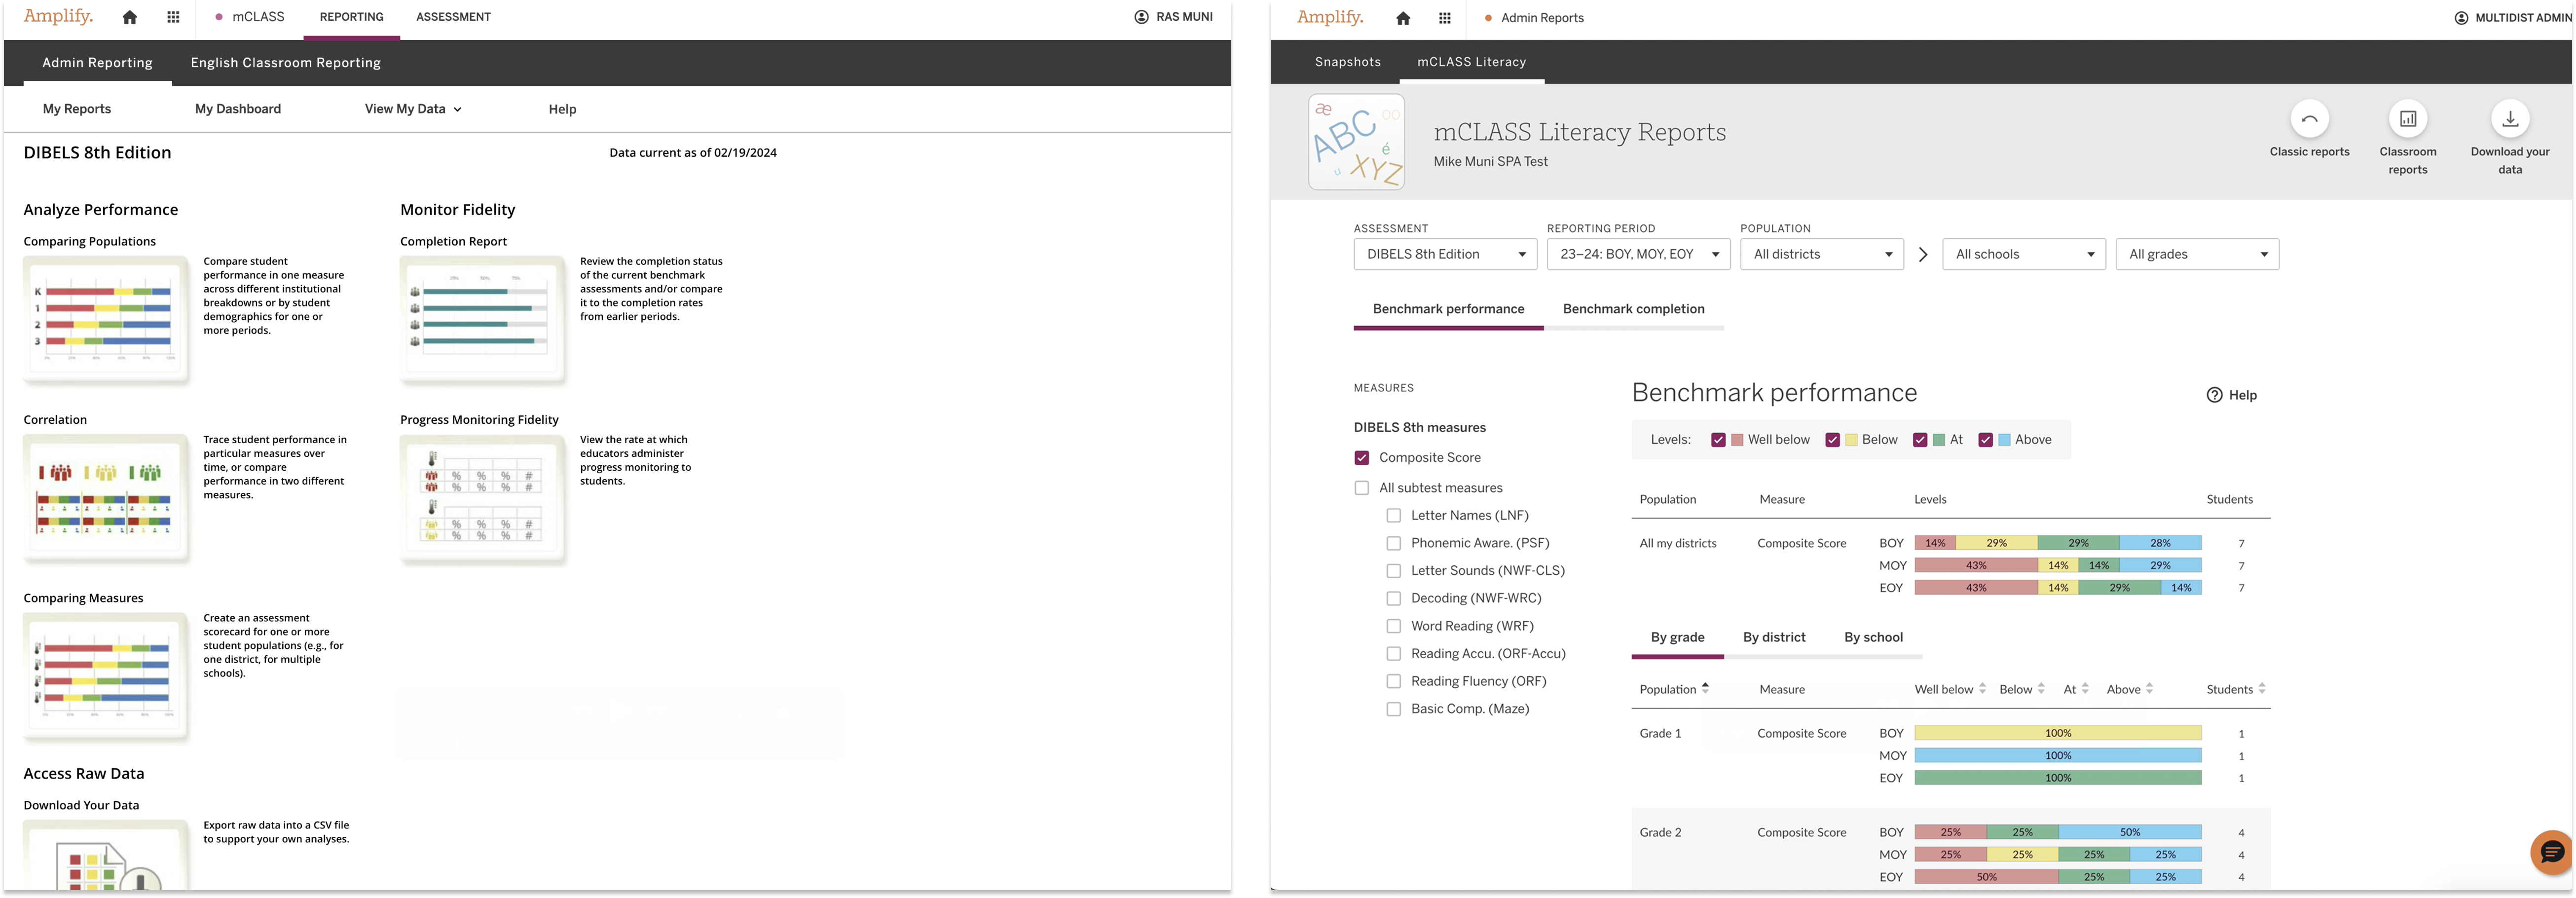Open Correlation report thumbnail
The image size is (2576, 898).
106,498
